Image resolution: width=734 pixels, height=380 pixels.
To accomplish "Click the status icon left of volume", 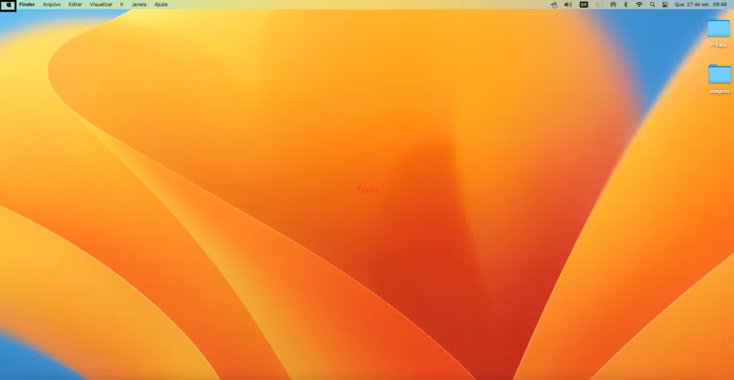I will 554,5.
